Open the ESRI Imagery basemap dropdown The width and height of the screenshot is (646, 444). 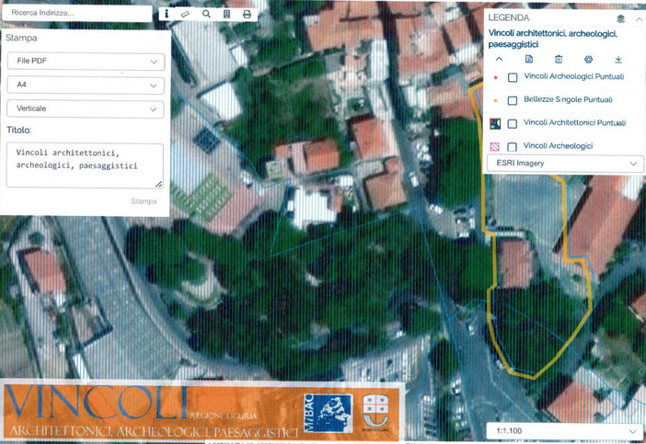coord(564,164)
